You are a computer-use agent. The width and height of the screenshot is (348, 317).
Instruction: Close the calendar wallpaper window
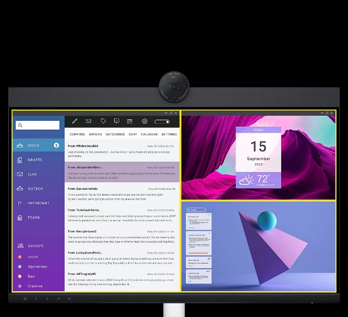[332, 113]
